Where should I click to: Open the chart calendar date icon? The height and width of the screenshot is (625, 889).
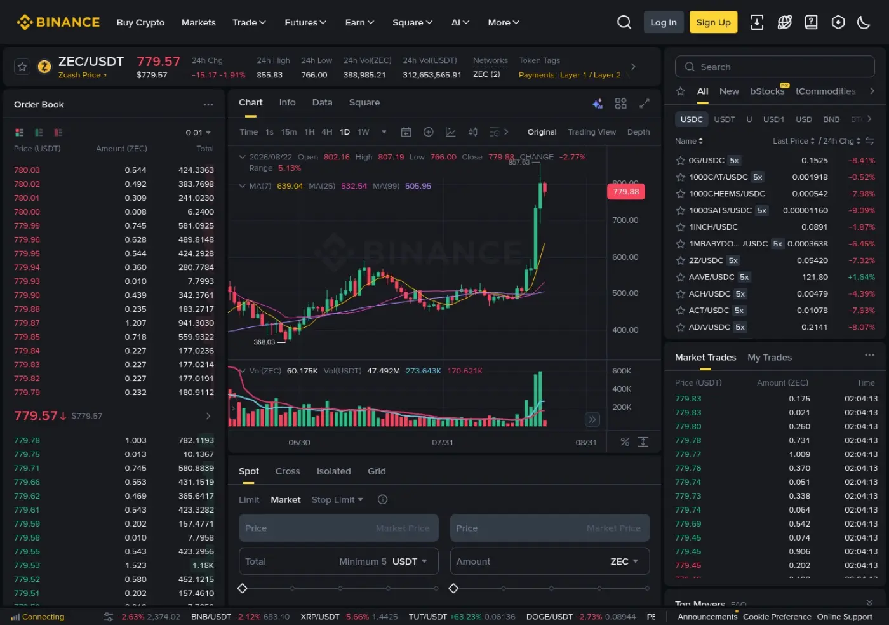[x=406, y=132]
